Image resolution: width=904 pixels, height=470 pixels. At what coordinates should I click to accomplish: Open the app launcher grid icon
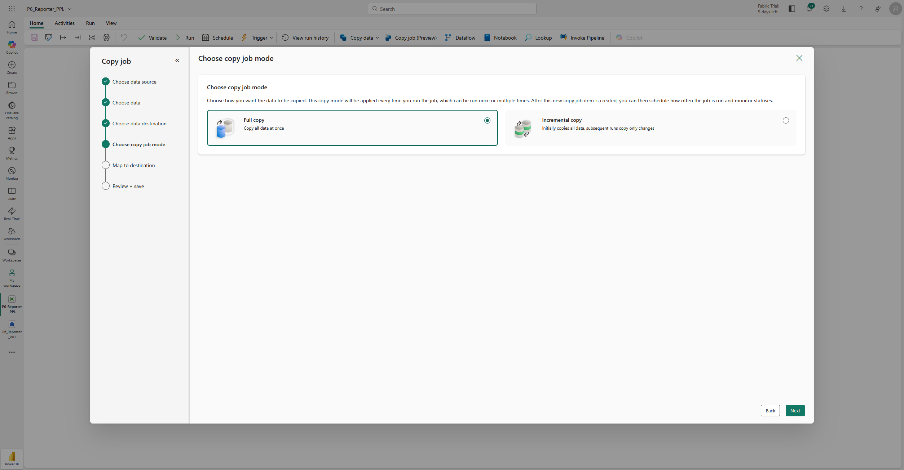(x=12, y=9)
